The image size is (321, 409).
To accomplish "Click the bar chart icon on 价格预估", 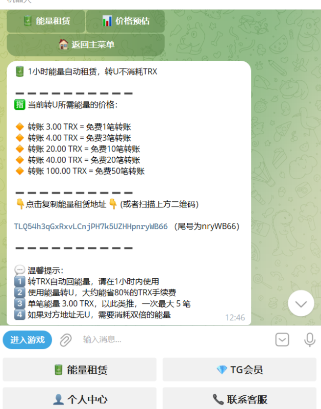I will (x=107, y=21).
